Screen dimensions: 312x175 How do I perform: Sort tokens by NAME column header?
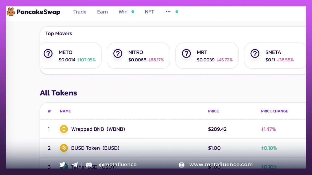(65, 111)
